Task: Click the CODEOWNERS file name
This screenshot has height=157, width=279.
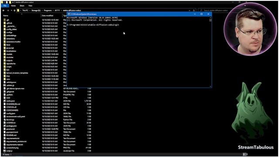Action: click(x=12, y=110)
